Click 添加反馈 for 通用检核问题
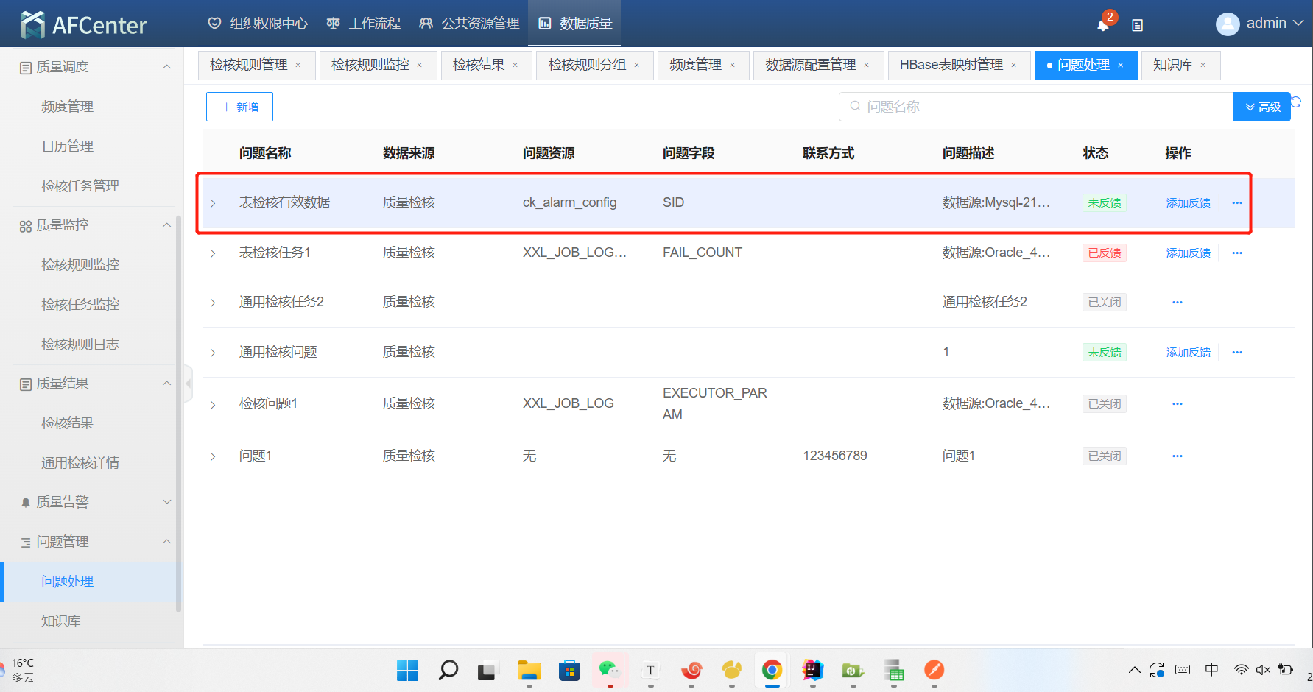The height and width of the screenshot is (692, 1313). click(1188, 353)
